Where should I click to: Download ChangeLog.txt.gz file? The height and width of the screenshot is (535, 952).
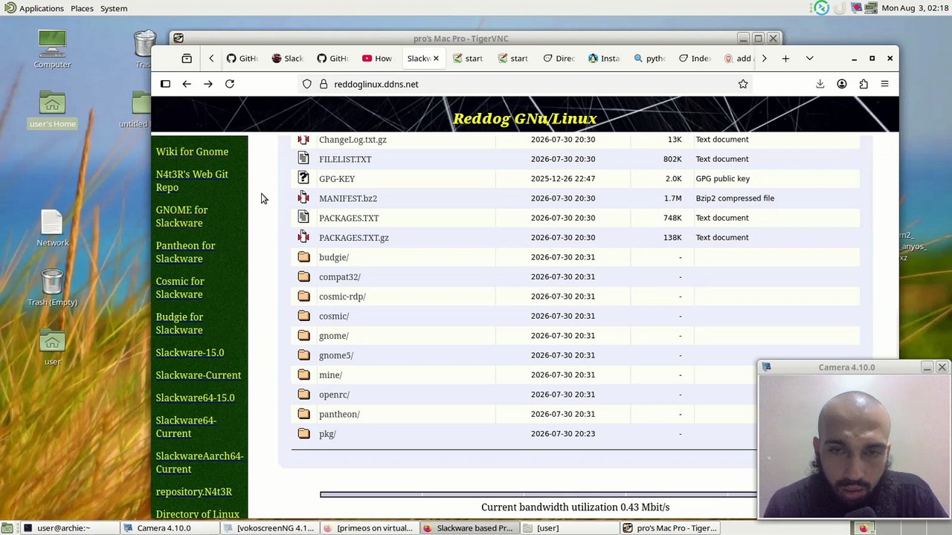(x=353, y=140)
